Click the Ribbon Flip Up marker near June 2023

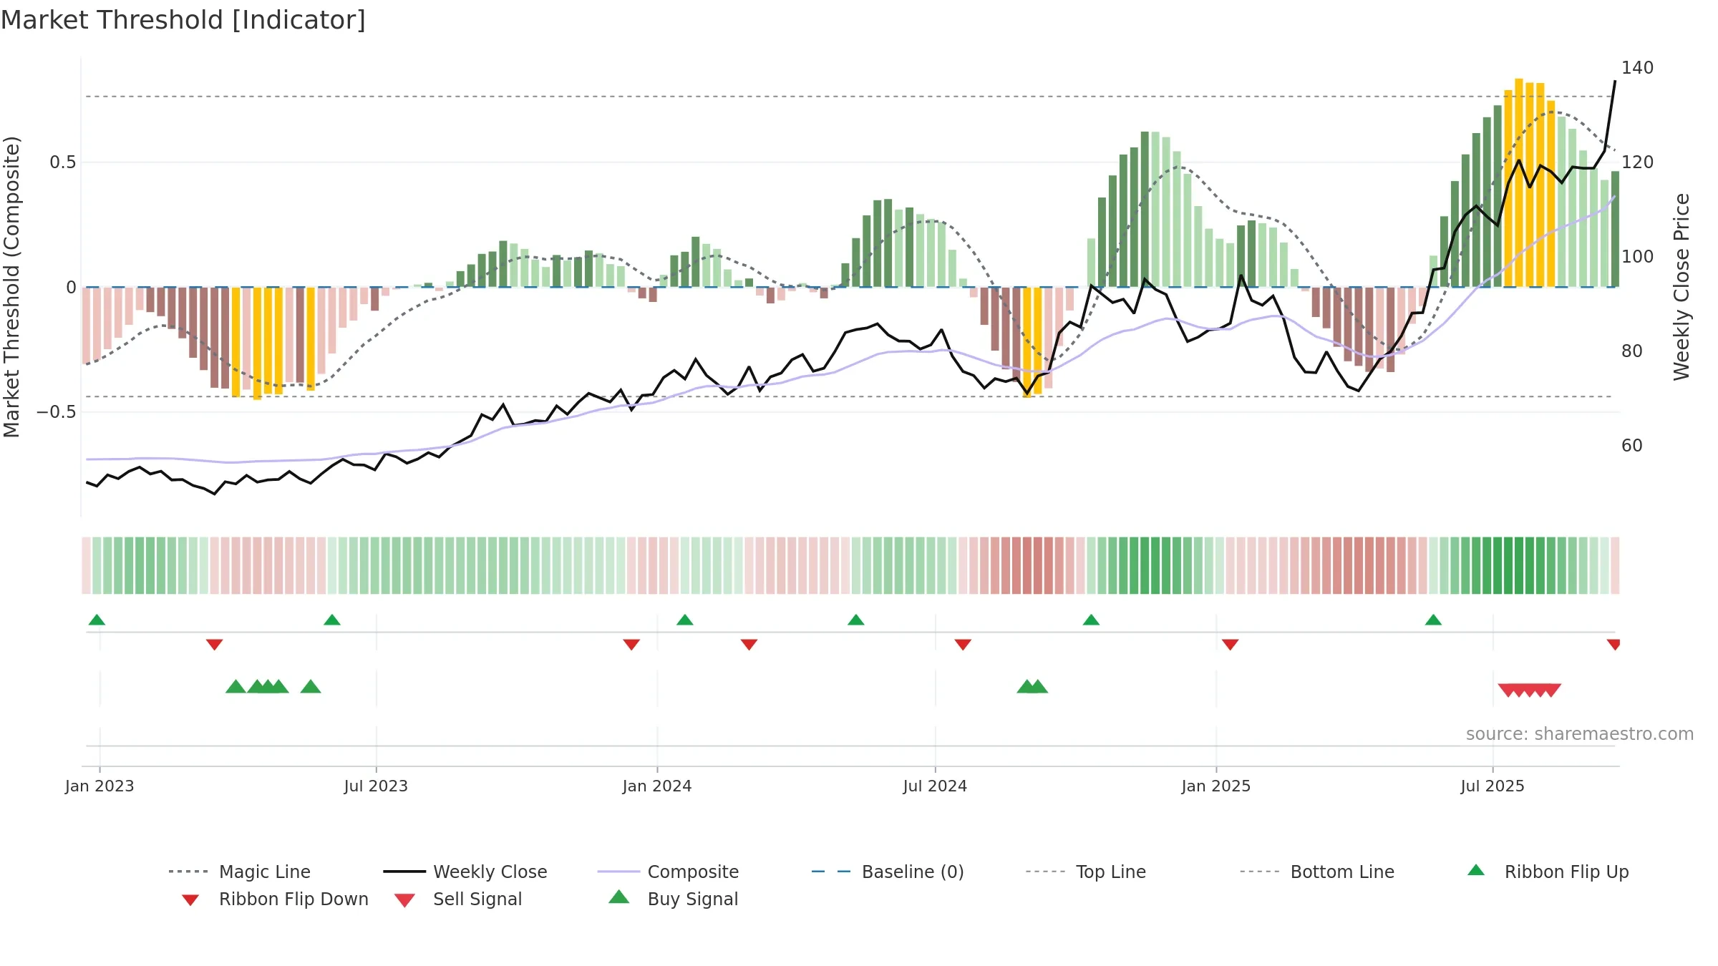click(x=332, y=620)
